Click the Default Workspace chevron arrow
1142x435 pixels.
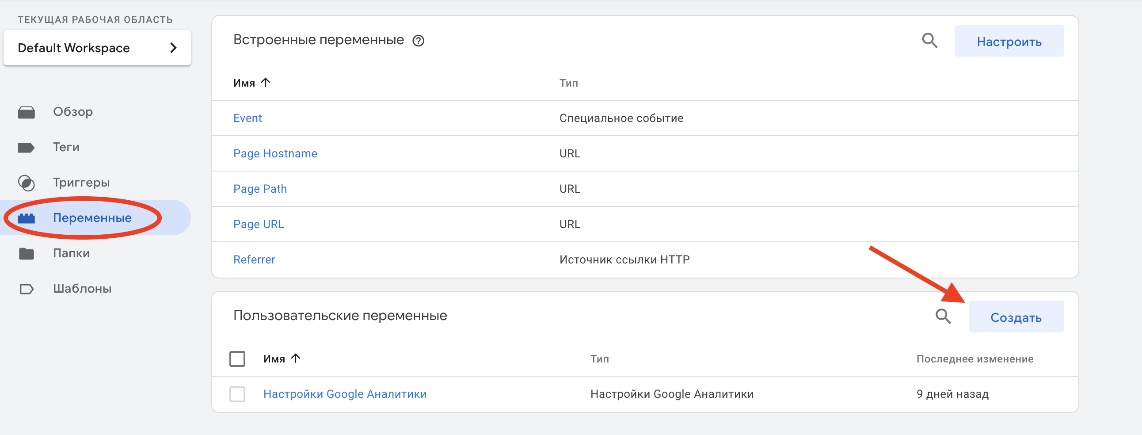[173, 48]
